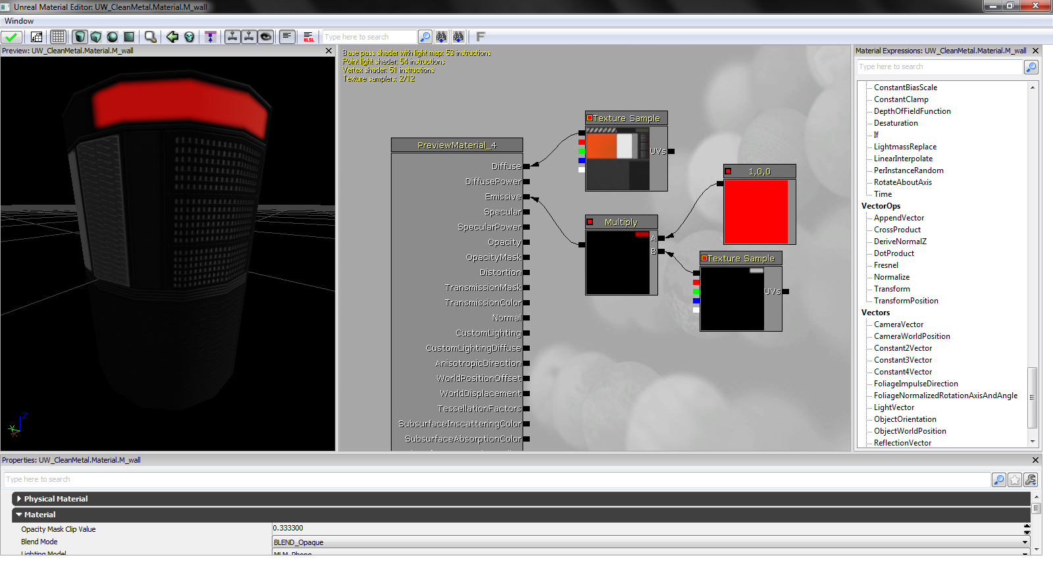Toggle the favorites star in Properties
The width and height of the screenshot is (1053, 566).
point(1015,480)
